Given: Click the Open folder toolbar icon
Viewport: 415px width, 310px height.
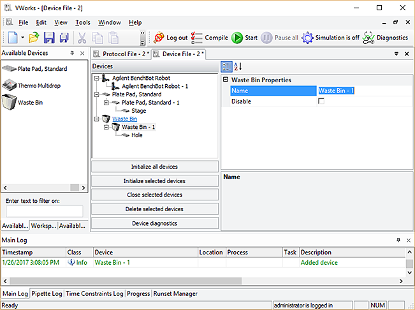Looking at the screenshot, I should [34, 38].
